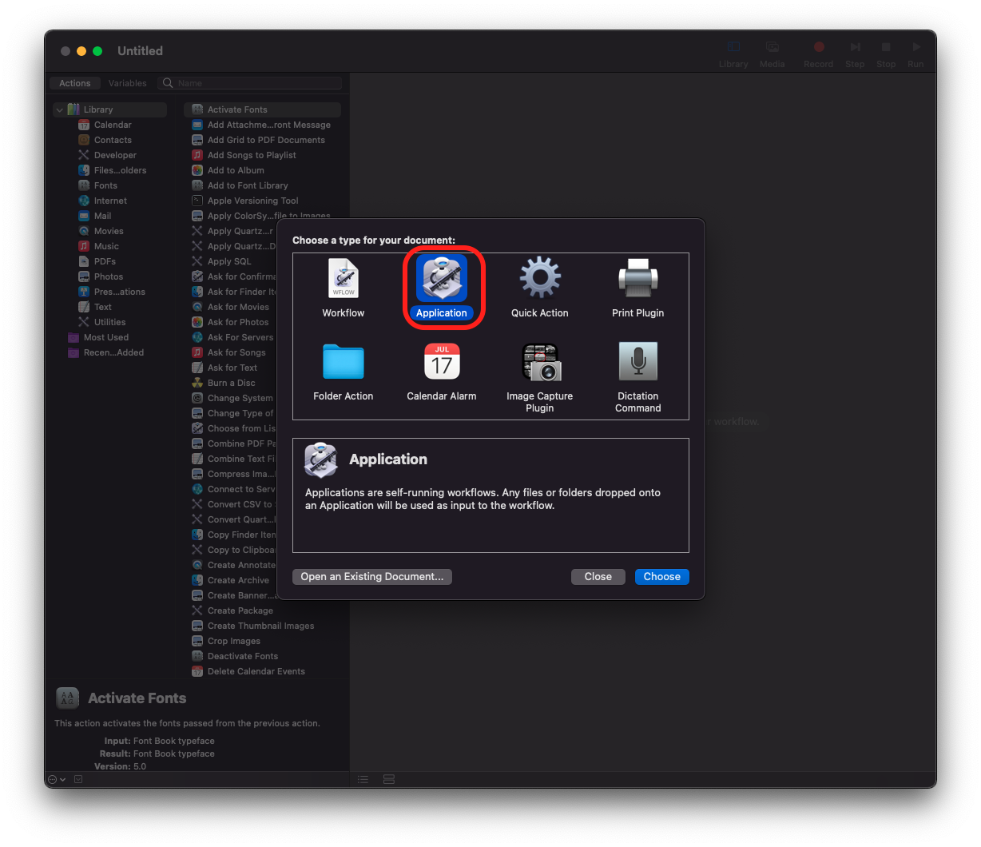The height and width of the screenshot is (847, 981).
Task: Click the Name search field
Action: pyautogui.click(x=250, y=83)
